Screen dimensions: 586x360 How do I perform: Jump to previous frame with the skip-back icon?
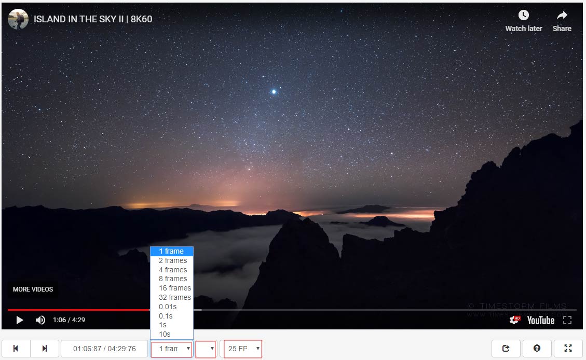16,348
